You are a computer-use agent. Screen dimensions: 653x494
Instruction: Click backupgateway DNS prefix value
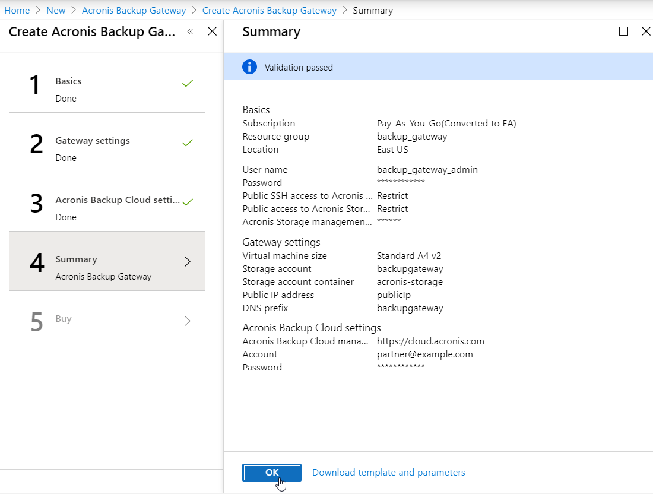[410, 308]
